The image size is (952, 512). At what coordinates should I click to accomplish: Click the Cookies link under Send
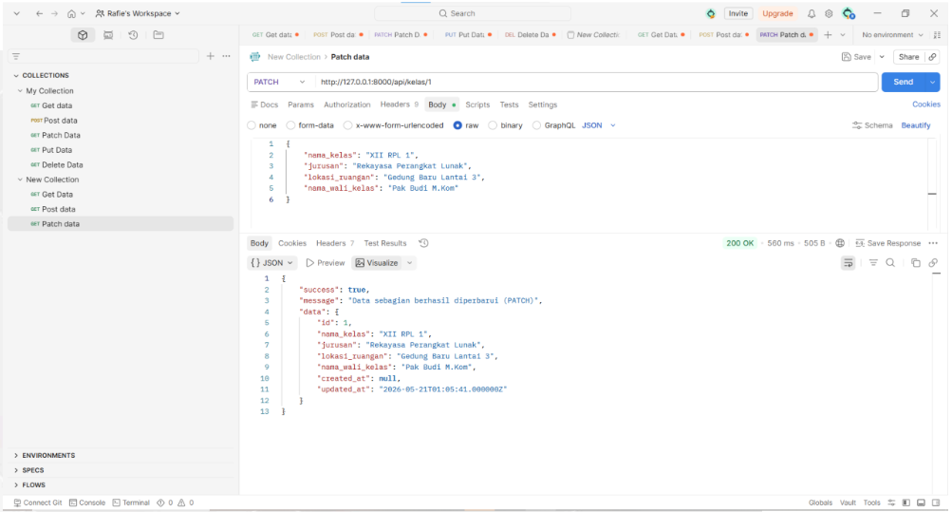click(x=925, y=104)
